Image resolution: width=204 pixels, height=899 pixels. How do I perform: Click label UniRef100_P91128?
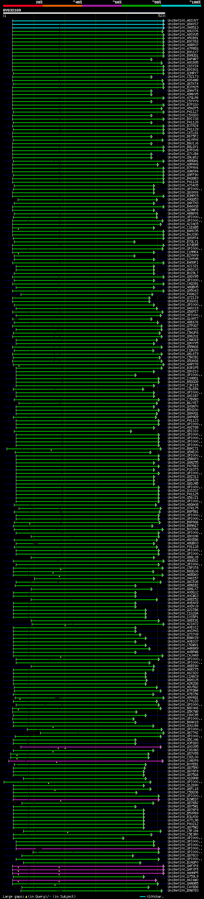tap(183, 547)
